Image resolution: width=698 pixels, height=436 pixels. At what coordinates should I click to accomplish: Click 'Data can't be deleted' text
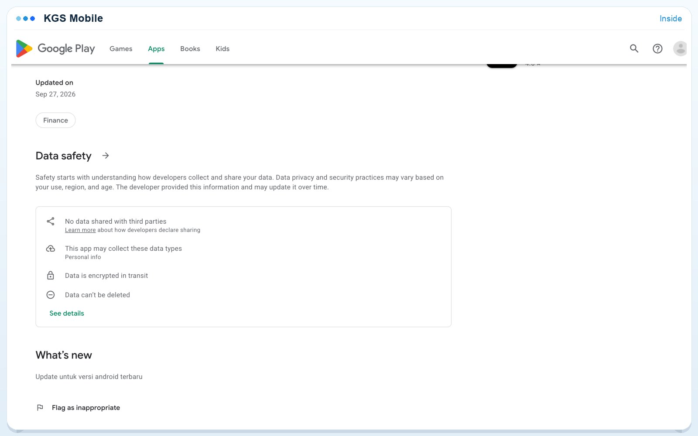(97, 295)
